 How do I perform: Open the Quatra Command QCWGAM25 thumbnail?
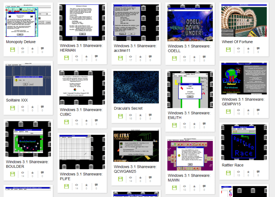[136, 145]
